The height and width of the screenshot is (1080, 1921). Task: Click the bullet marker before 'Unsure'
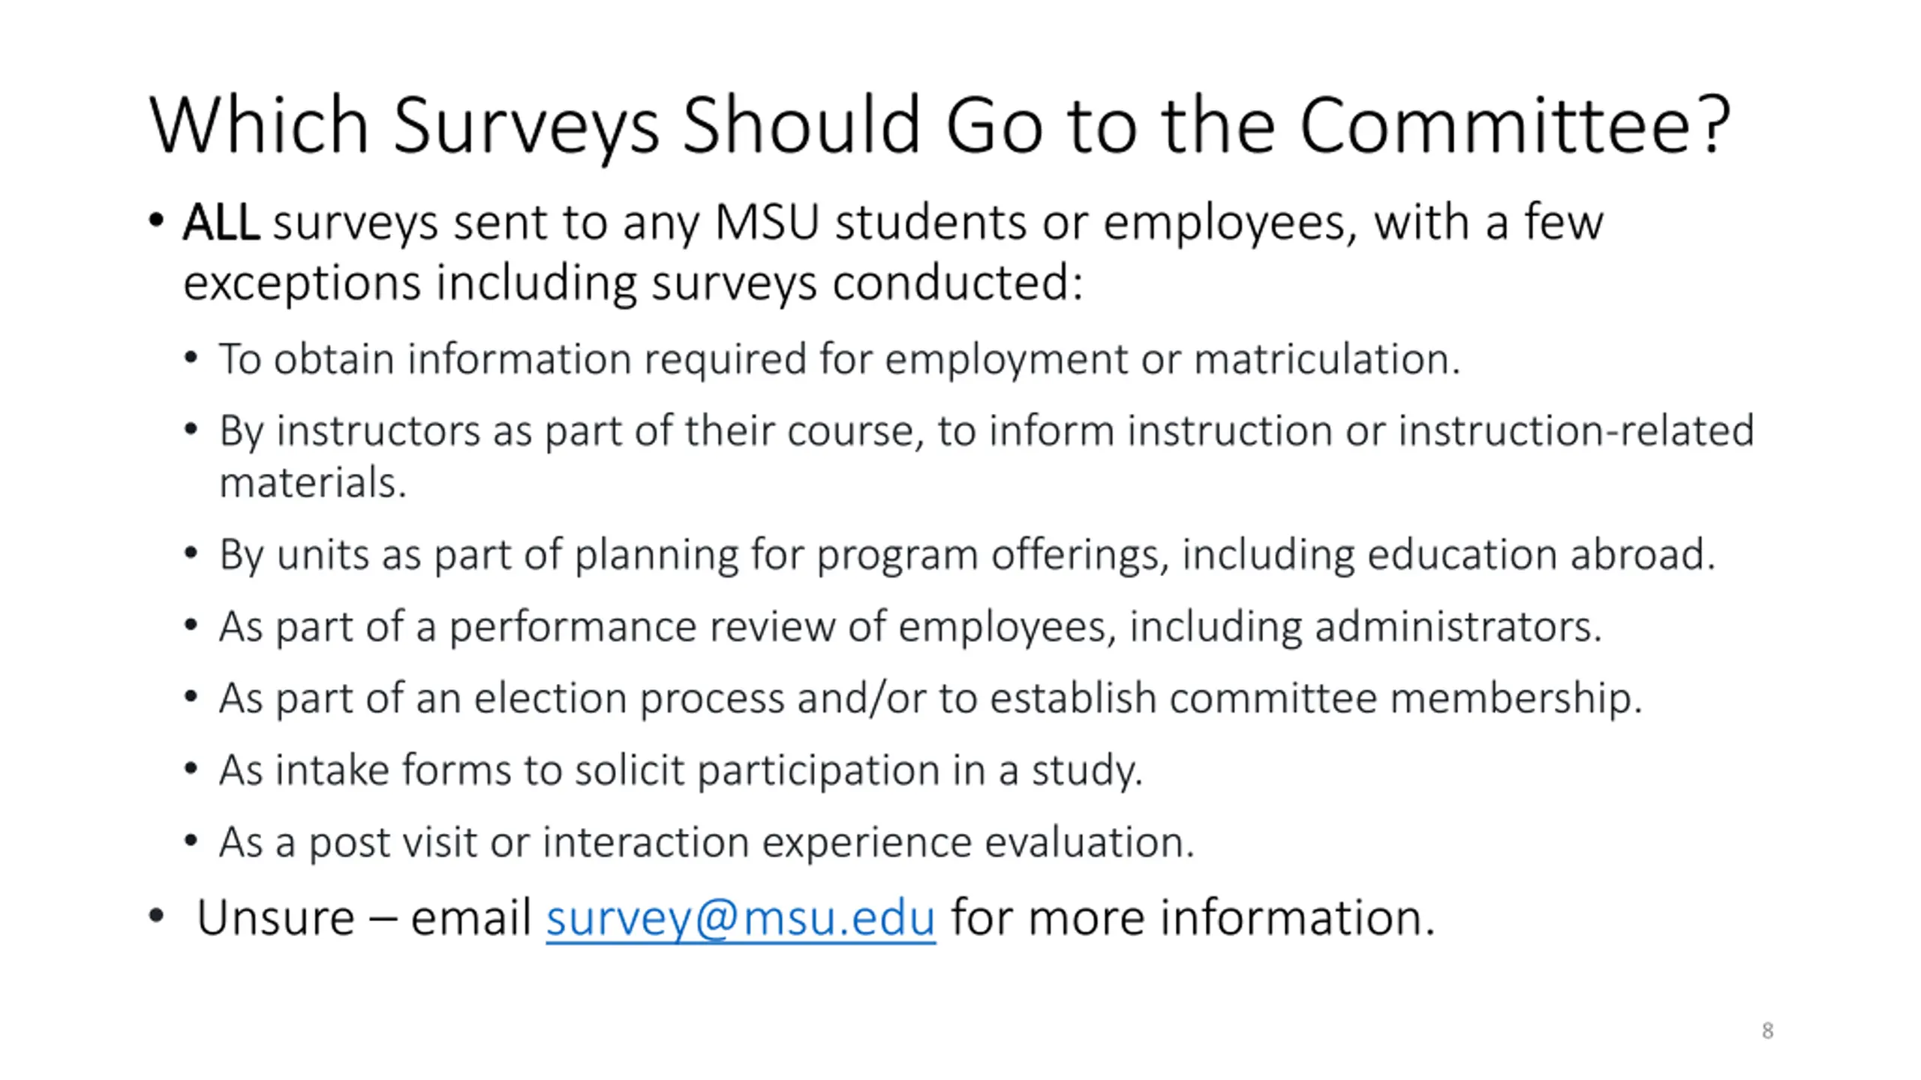tap(156, 916)
